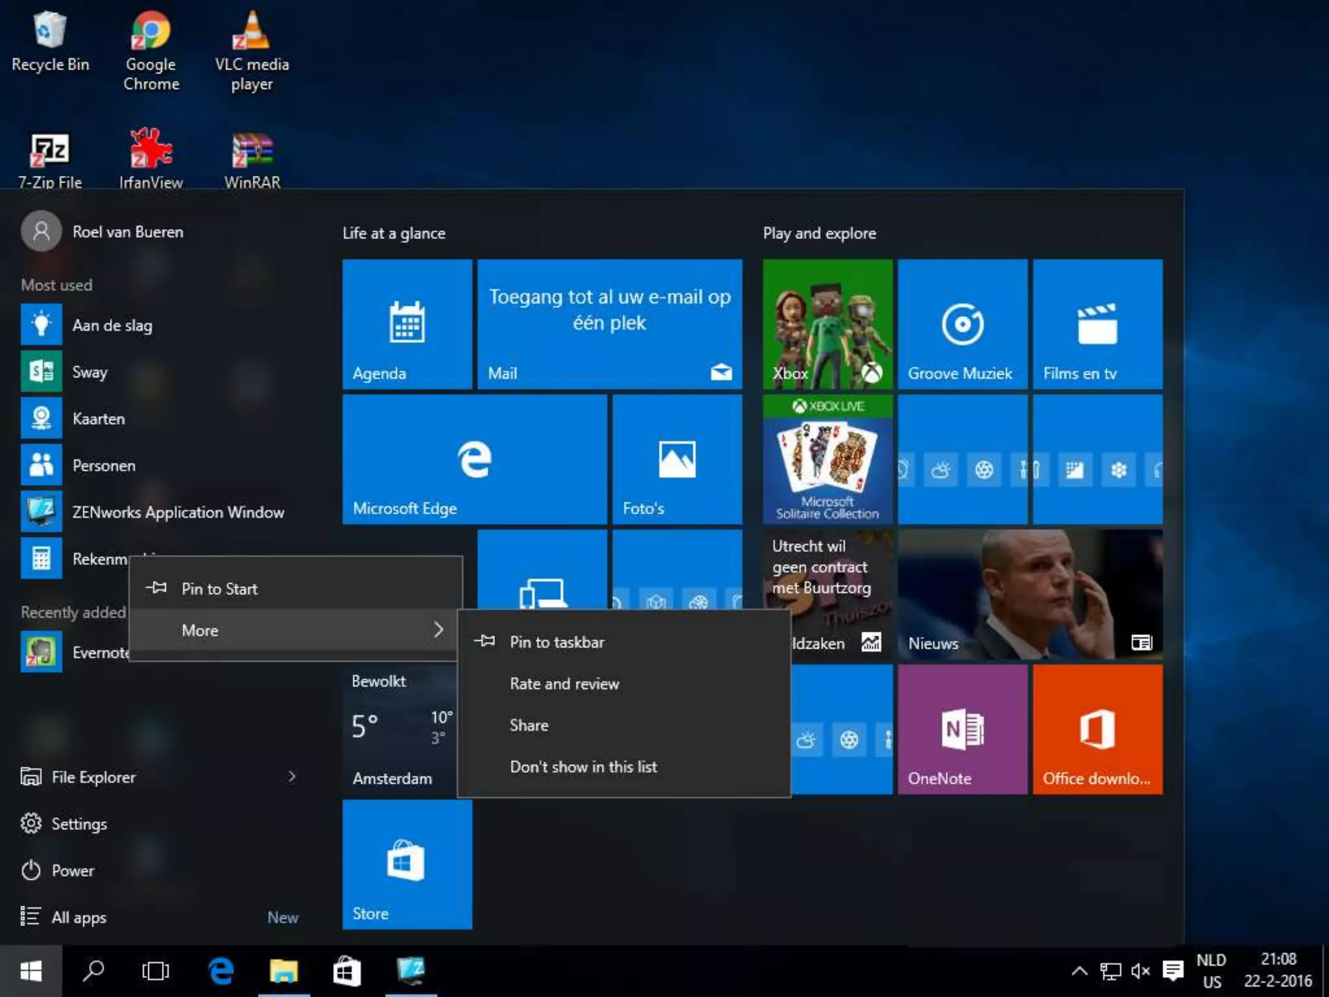
Task: Choose Rate and review
Action: 624,683
